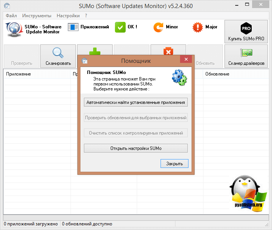Maximize the SUMo main window
272x230 pixels.
(247, 5)
